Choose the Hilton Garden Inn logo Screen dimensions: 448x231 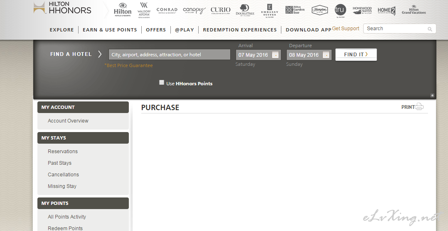(295, 10)
